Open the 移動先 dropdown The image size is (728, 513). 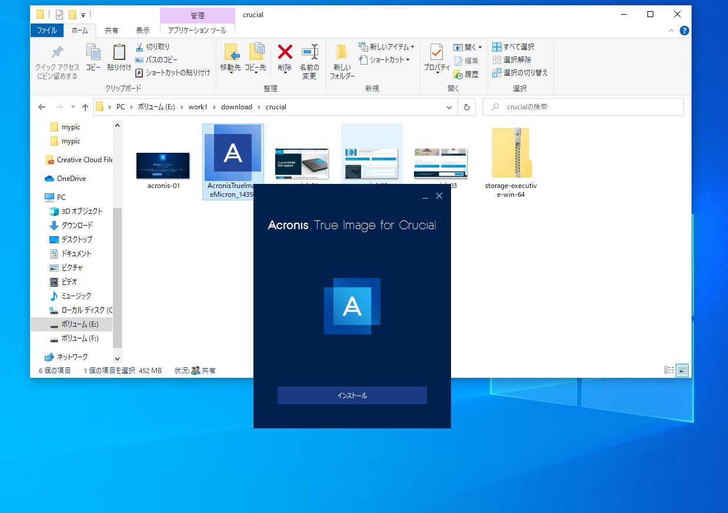(x=231, y=59)
